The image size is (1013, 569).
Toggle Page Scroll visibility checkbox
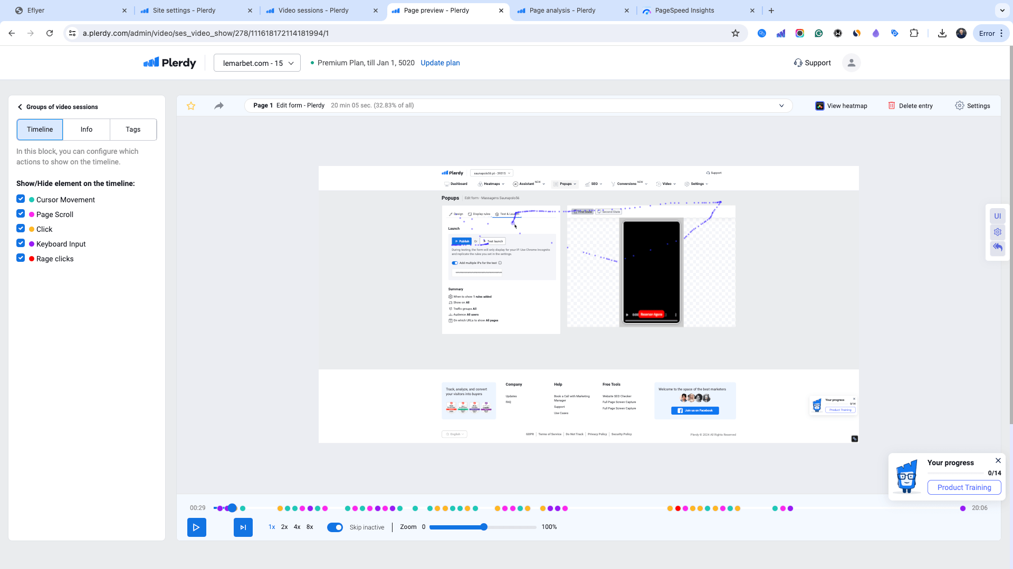[20, 214]
